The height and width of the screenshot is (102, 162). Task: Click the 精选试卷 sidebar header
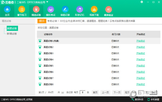(6, 21)
